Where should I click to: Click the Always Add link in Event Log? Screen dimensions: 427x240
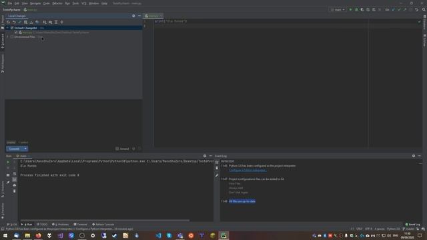pos(236,188)
